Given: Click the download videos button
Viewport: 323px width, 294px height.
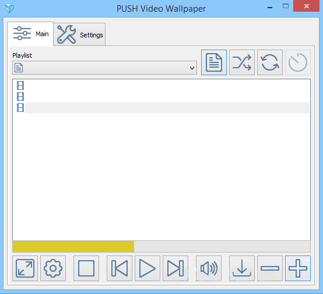Looking at the screenshot, I should pos(242,268).
